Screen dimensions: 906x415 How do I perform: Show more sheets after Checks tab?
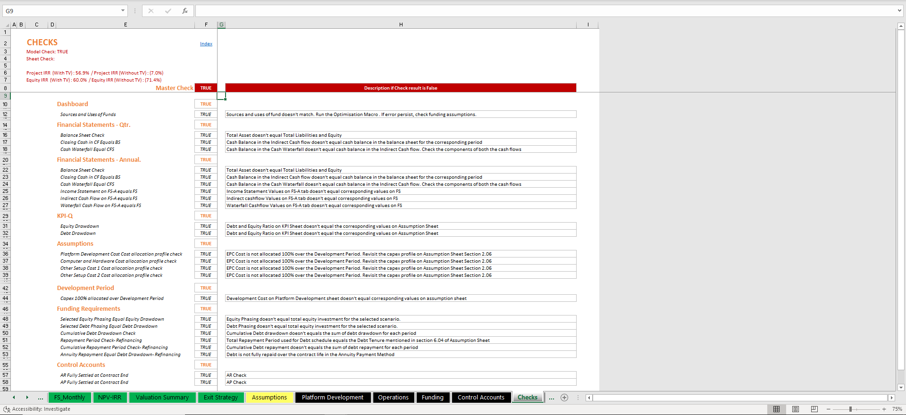[x=551, y=398]
